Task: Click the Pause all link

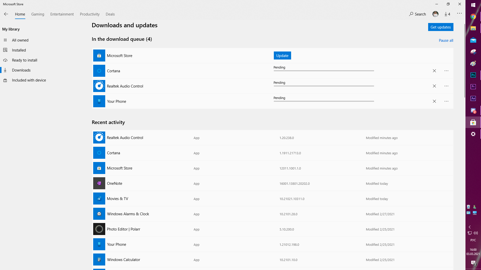Action: (x=446, y=40)
